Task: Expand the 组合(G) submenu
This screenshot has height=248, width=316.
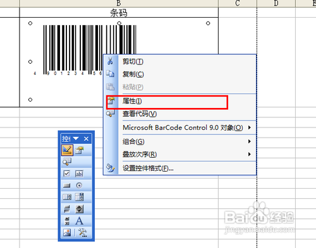Action: tap(179, 141)
